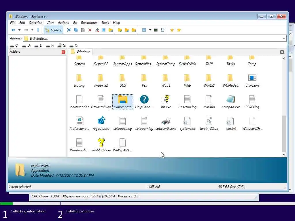Image resolution: width=295 pixels, height=221 pixels.
Task: Select splwow64.exe printer icon
Action: pyautogui.click(x=166, y=121)
